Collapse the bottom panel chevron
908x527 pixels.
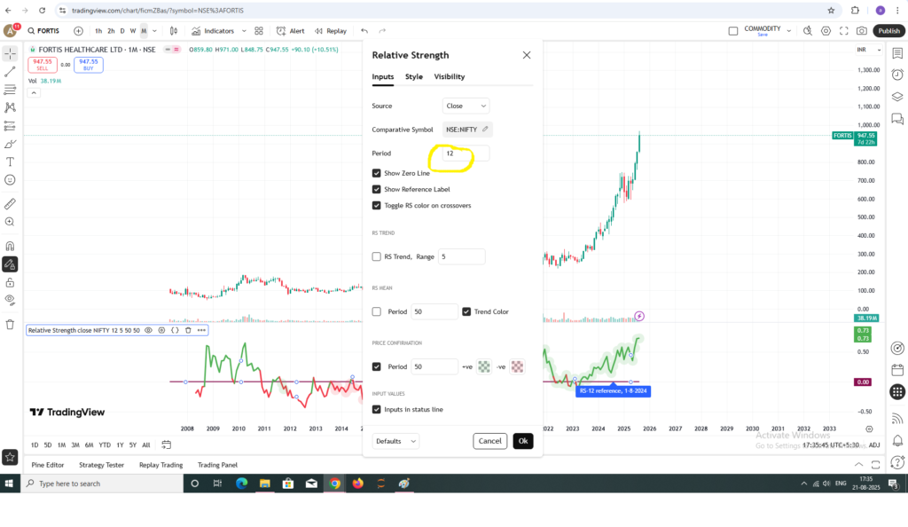tap(858, 465)
